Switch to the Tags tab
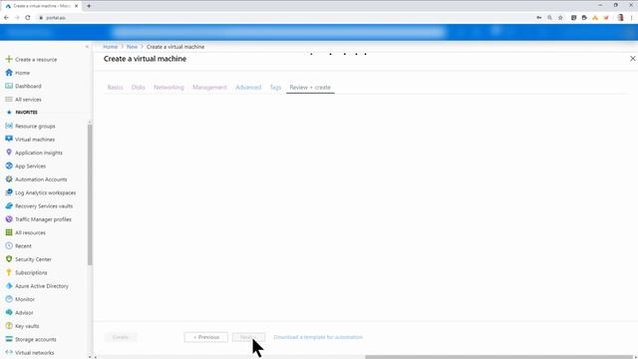Viewport: 638px width, 359px height. point(275,87)
